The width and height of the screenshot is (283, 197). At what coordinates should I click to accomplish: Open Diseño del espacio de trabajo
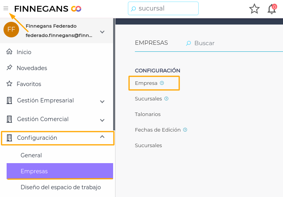point(61,187)
